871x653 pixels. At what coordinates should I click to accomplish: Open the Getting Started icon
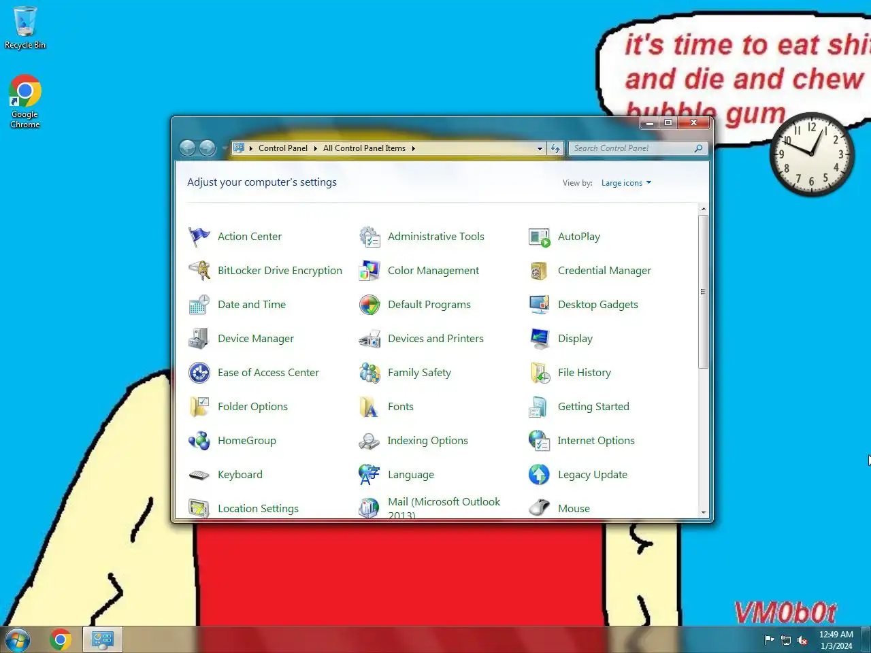[x=539, y=407]
